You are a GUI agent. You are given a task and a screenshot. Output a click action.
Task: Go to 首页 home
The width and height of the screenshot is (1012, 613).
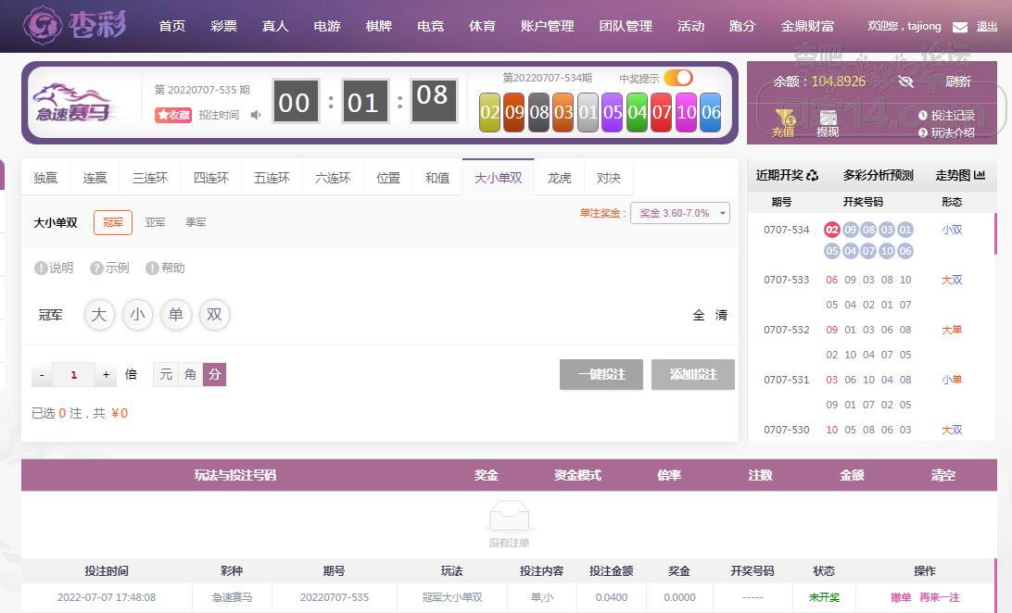tap(171, 26)
